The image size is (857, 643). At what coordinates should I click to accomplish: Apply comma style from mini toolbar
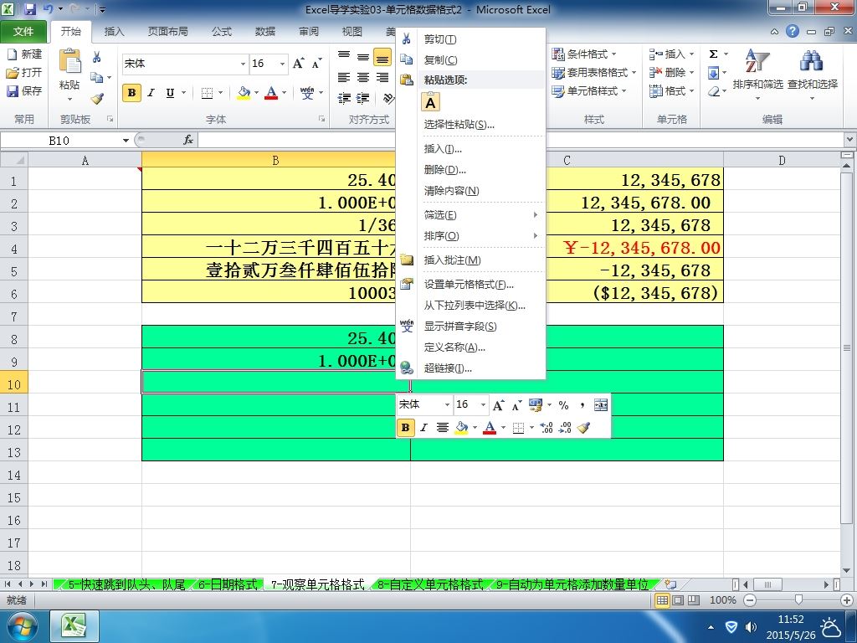point(582,405)
